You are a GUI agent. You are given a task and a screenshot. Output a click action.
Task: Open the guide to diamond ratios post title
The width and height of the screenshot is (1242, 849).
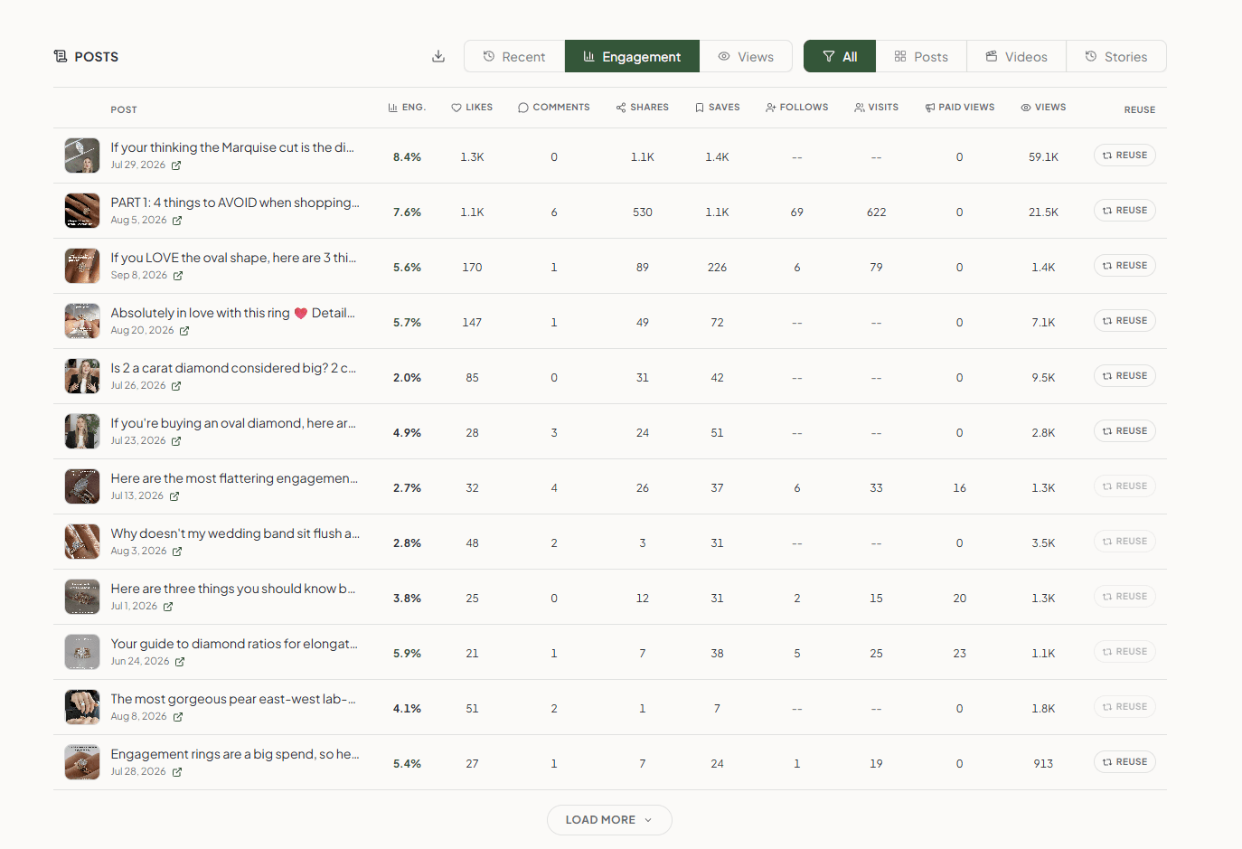tap(234, 644)
